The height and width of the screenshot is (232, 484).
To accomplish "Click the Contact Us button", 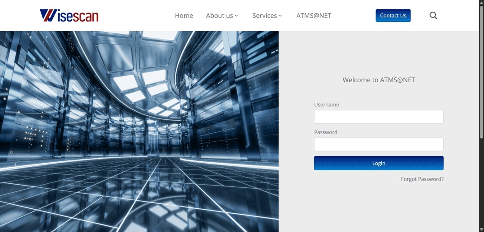I will coord(393,15).
